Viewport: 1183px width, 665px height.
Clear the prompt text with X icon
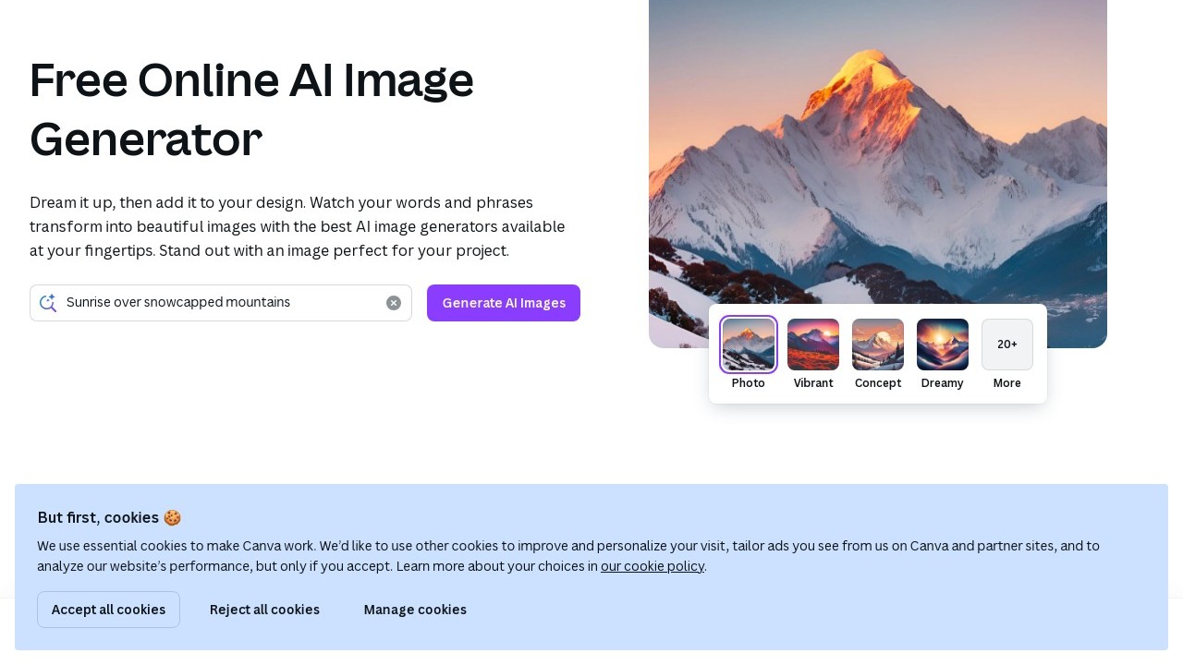[394, 303]
